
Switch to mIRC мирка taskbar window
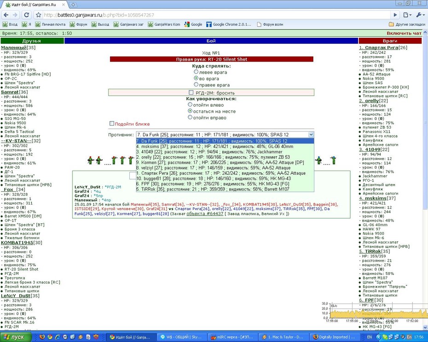click(x=232, y=337)
